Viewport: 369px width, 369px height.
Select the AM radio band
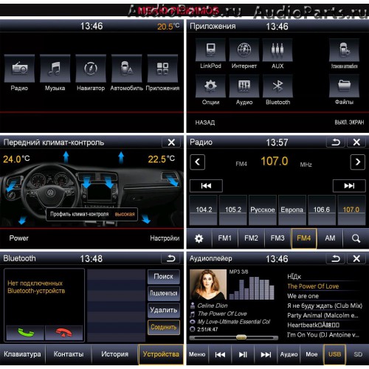tap(330, 238)
